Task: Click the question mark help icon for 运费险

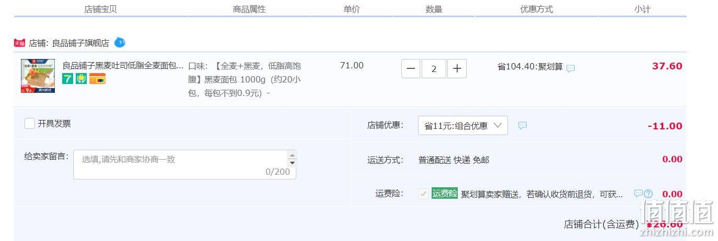Action: 648,194
